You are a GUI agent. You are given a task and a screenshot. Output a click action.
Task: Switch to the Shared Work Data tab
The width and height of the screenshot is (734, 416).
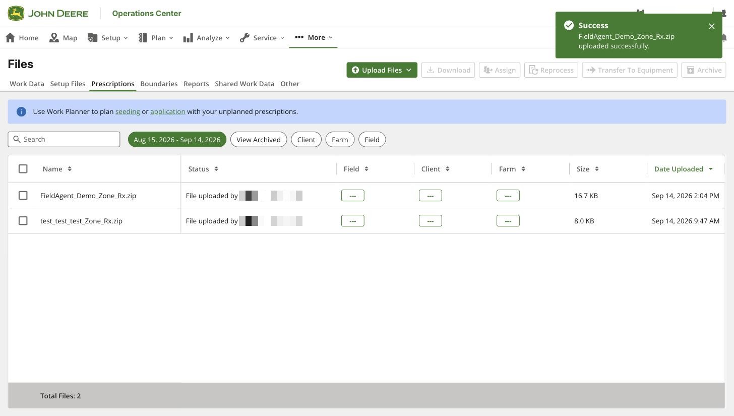(244, 84)
